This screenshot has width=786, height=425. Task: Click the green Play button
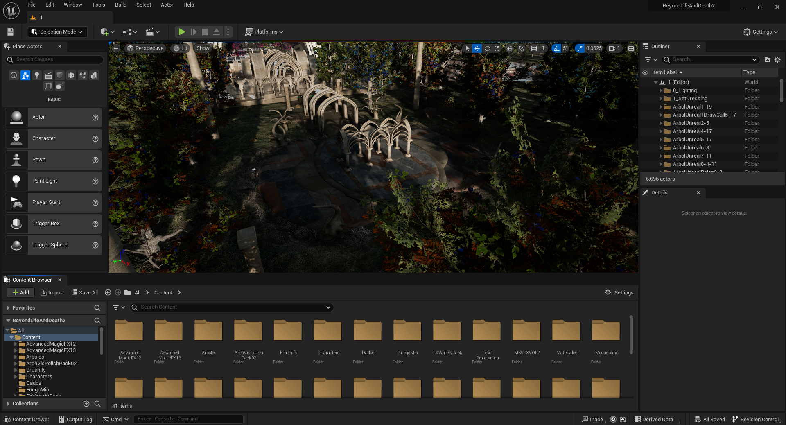click(x=182, y=32)
